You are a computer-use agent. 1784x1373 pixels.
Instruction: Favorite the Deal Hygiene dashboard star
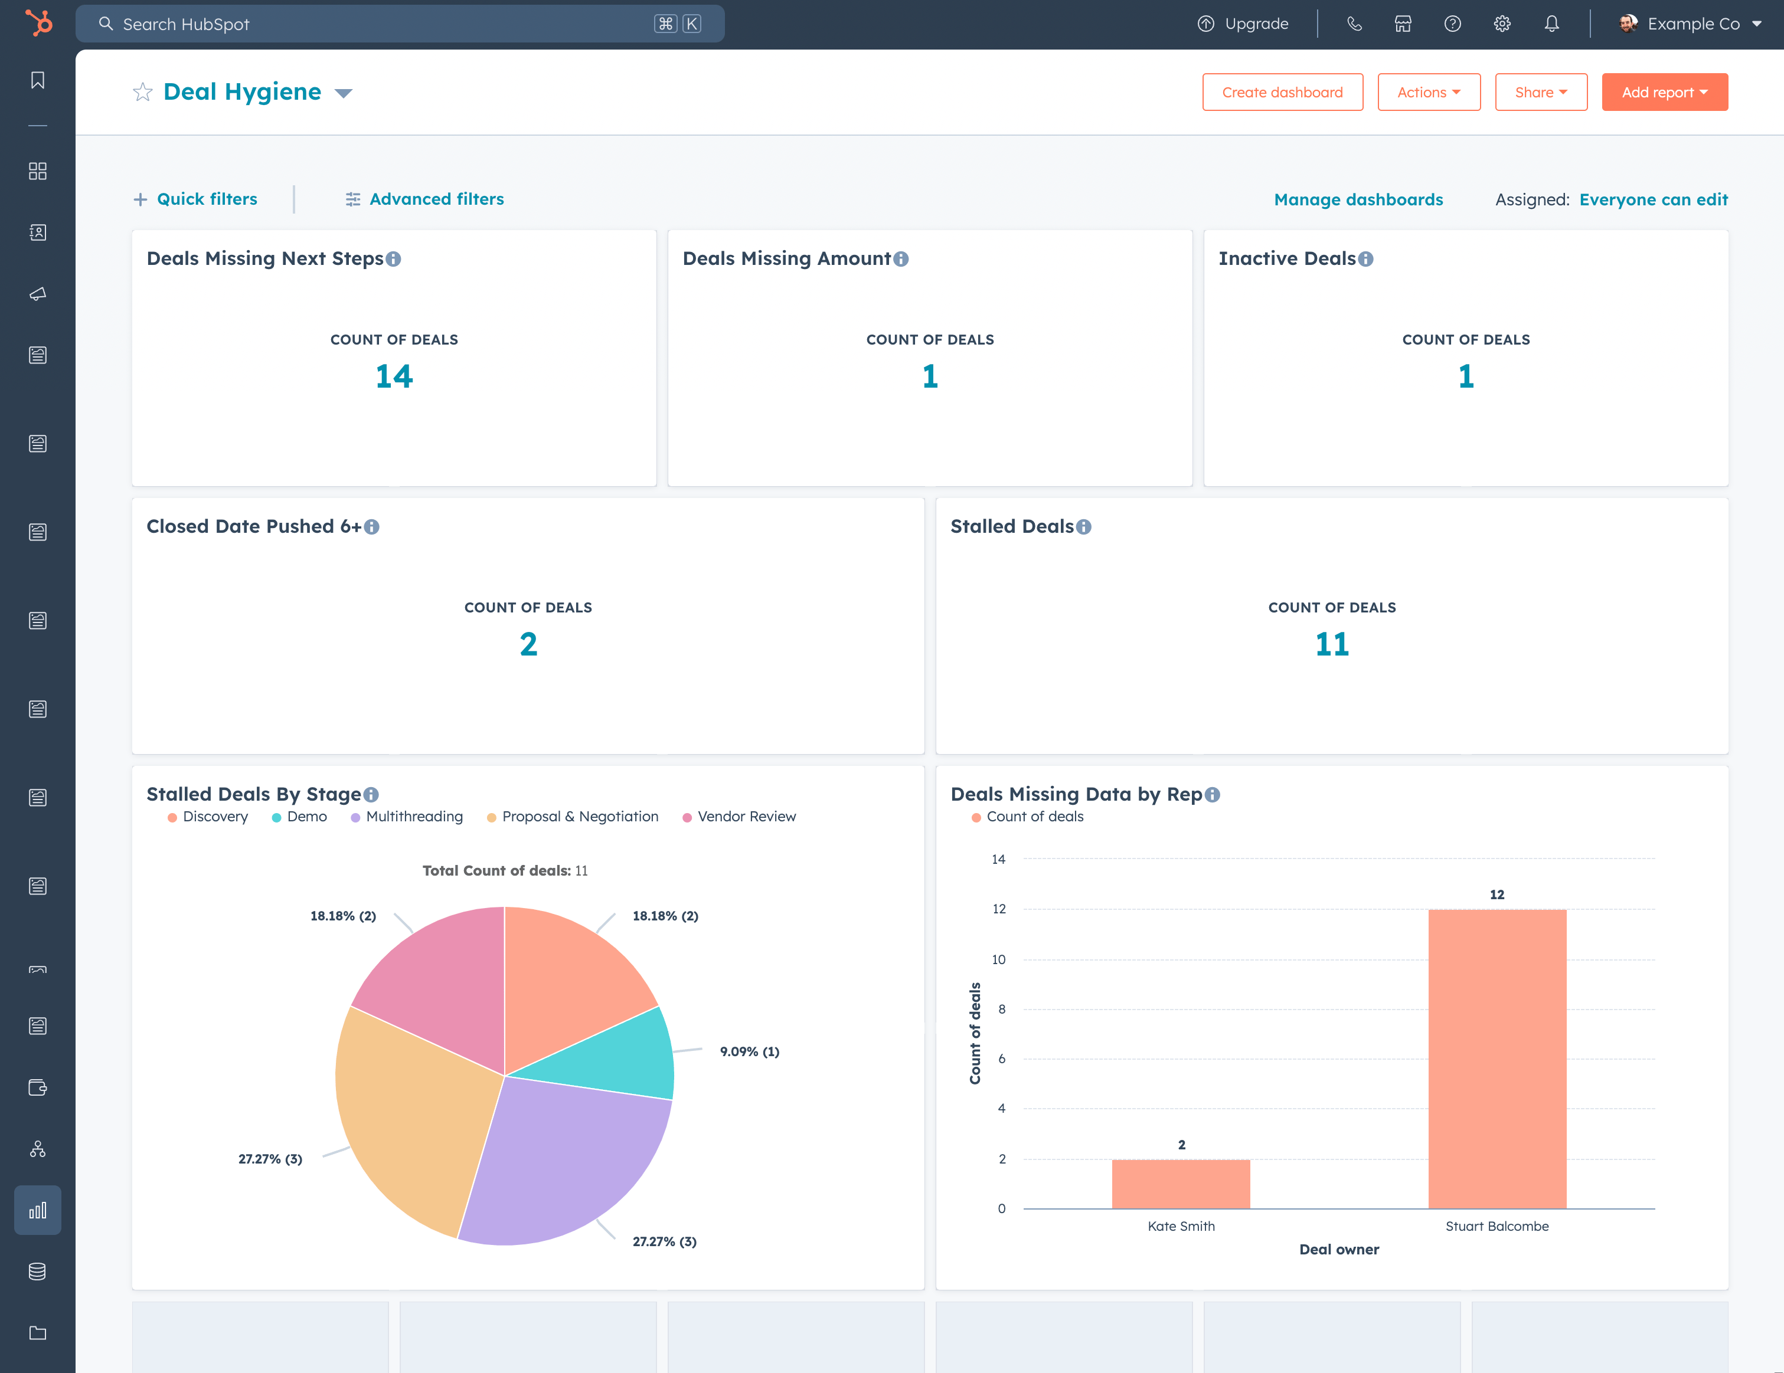pyautogui.click(x=143, y=92)
